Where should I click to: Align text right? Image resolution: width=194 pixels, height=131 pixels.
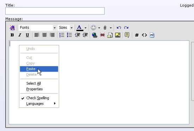(x=52, y=35)
